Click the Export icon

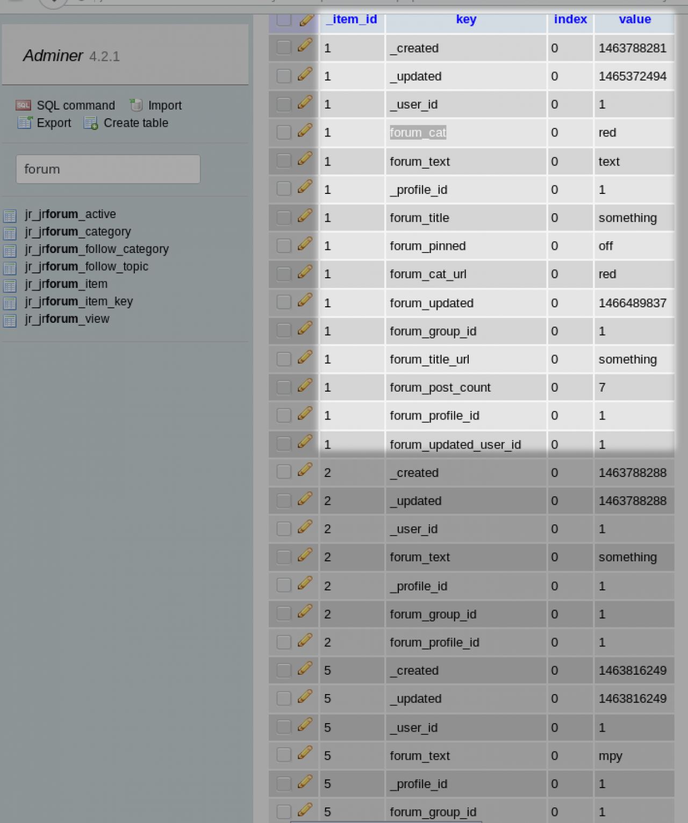[x=25, y=122]
